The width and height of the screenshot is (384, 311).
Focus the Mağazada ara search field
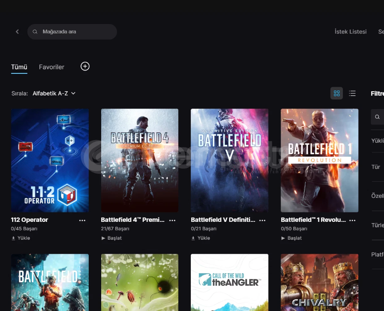(x=72, y=32)
